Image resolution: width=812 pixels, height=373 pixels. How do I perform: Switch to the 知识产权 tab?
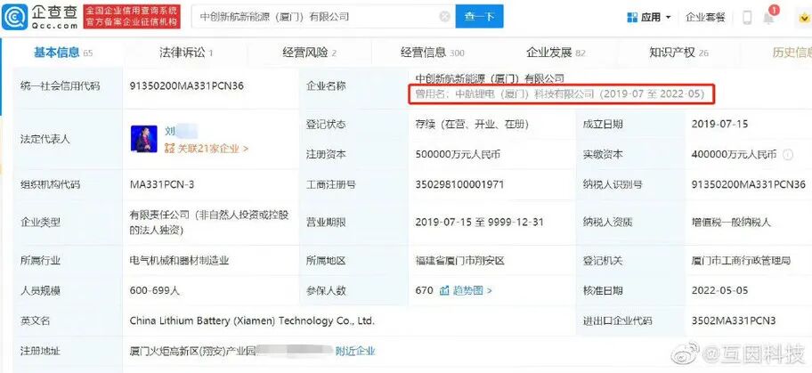point(679,53)
